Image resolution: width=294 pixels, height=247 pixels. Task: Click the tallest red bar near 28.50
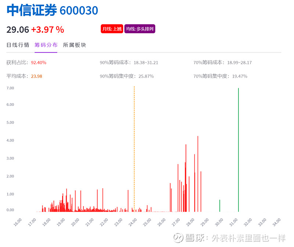[x=198, y=174]
